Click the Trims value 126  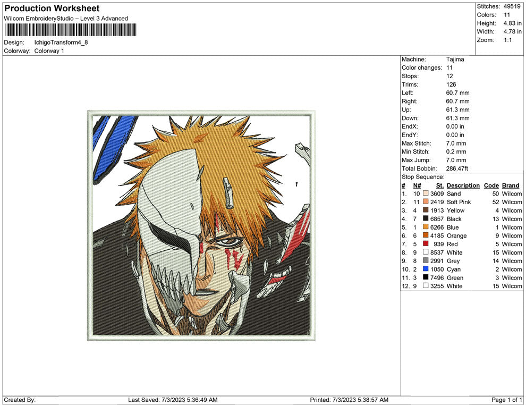(451, 84)
